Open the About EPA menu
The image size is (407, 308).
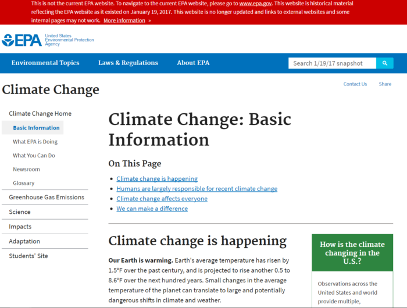(193, 63)
